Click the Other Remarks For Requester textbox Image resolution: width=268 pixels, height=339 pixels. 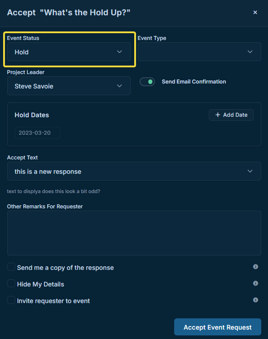pos(134,233)
